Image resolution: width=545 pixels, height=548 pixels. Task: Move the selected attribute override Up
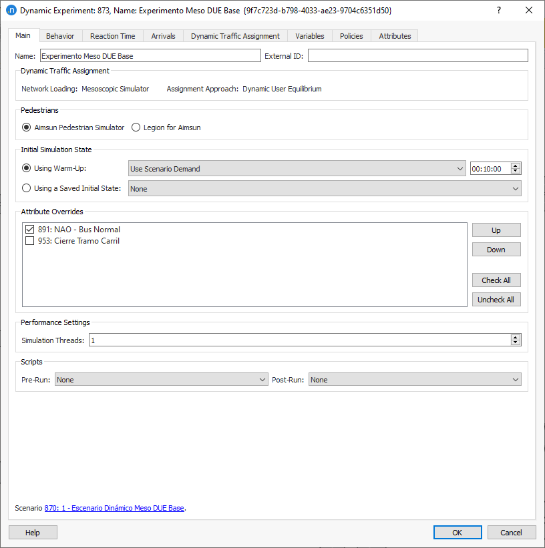coord(496,230)
